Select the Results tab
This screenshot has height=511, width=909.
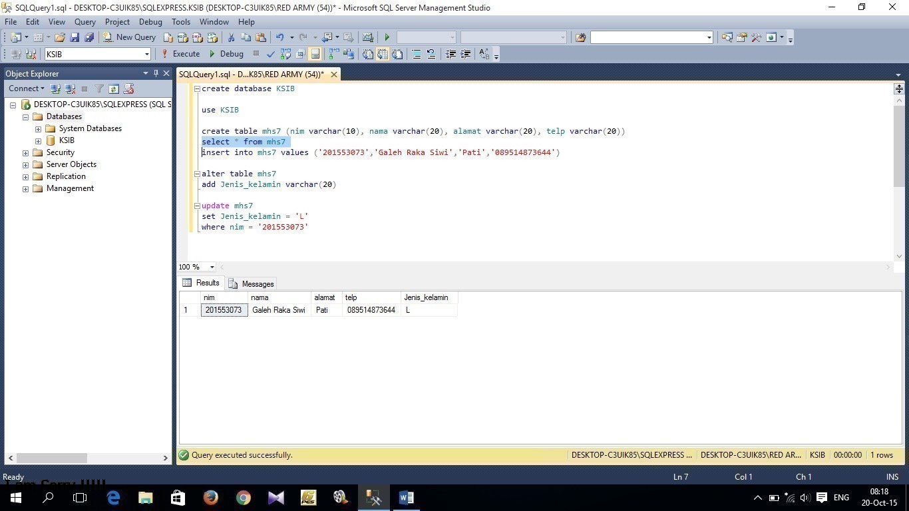click(201, 283)
